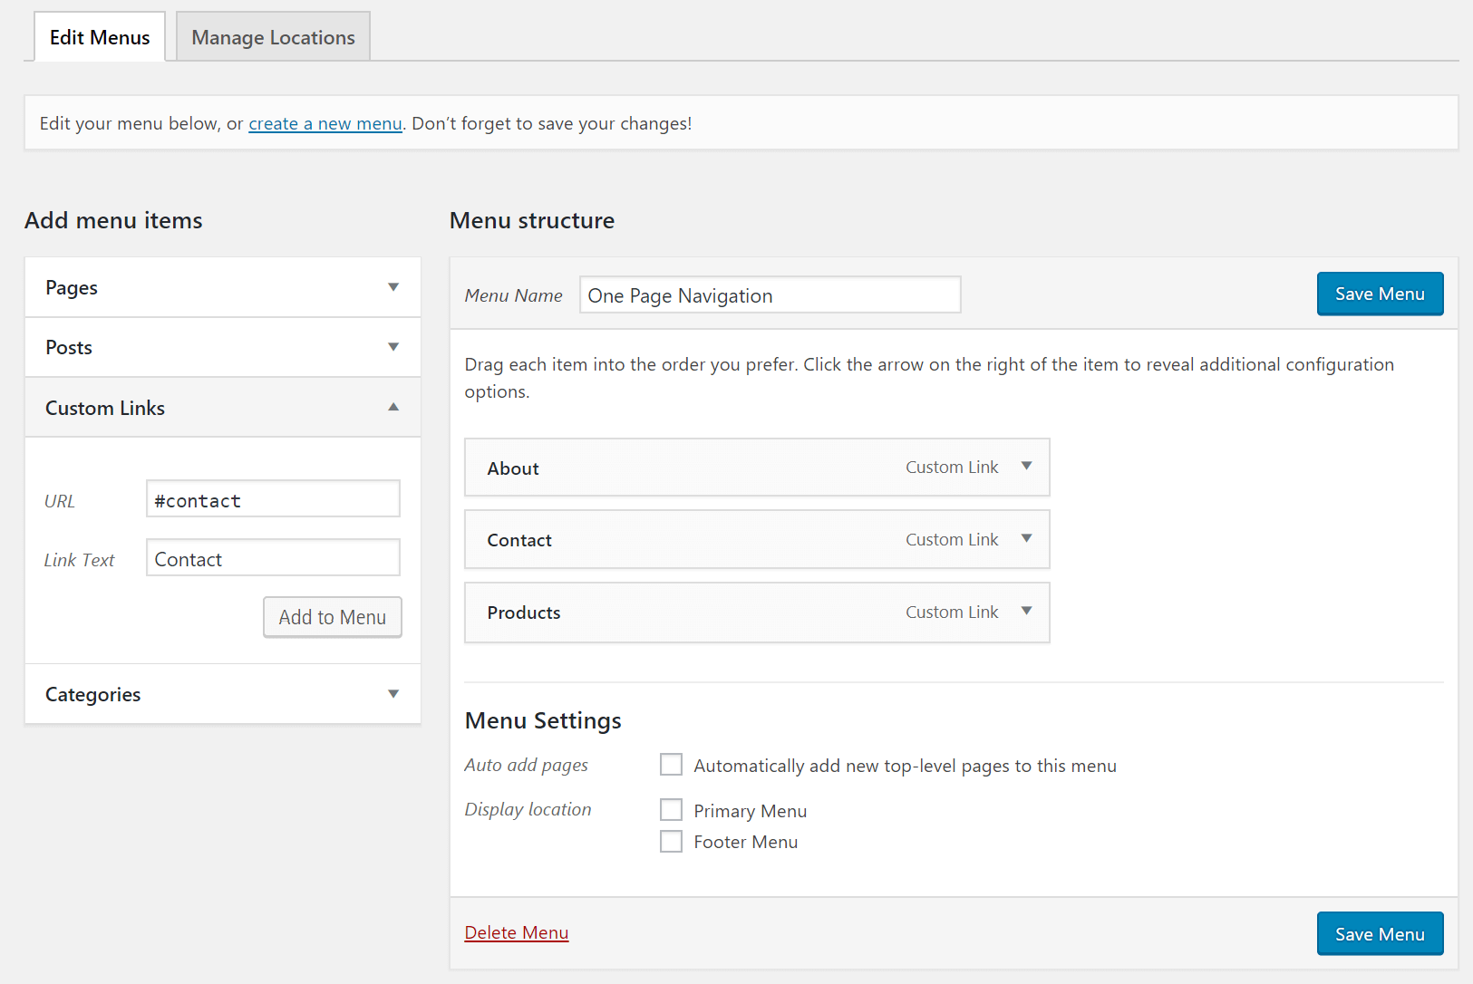Viewport: 1473px width, 984px height.
Task: Check the Primary Menu display location
Action: [x=671, y=809]
